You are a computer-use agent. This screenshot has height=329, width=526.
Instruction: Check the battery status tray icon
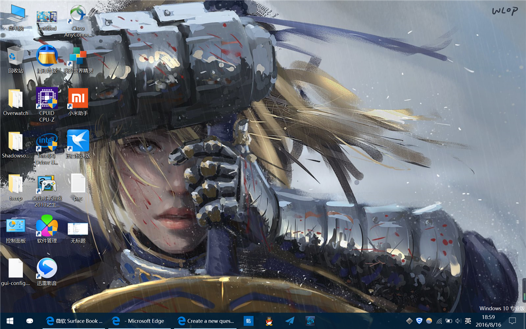point(448,321)
